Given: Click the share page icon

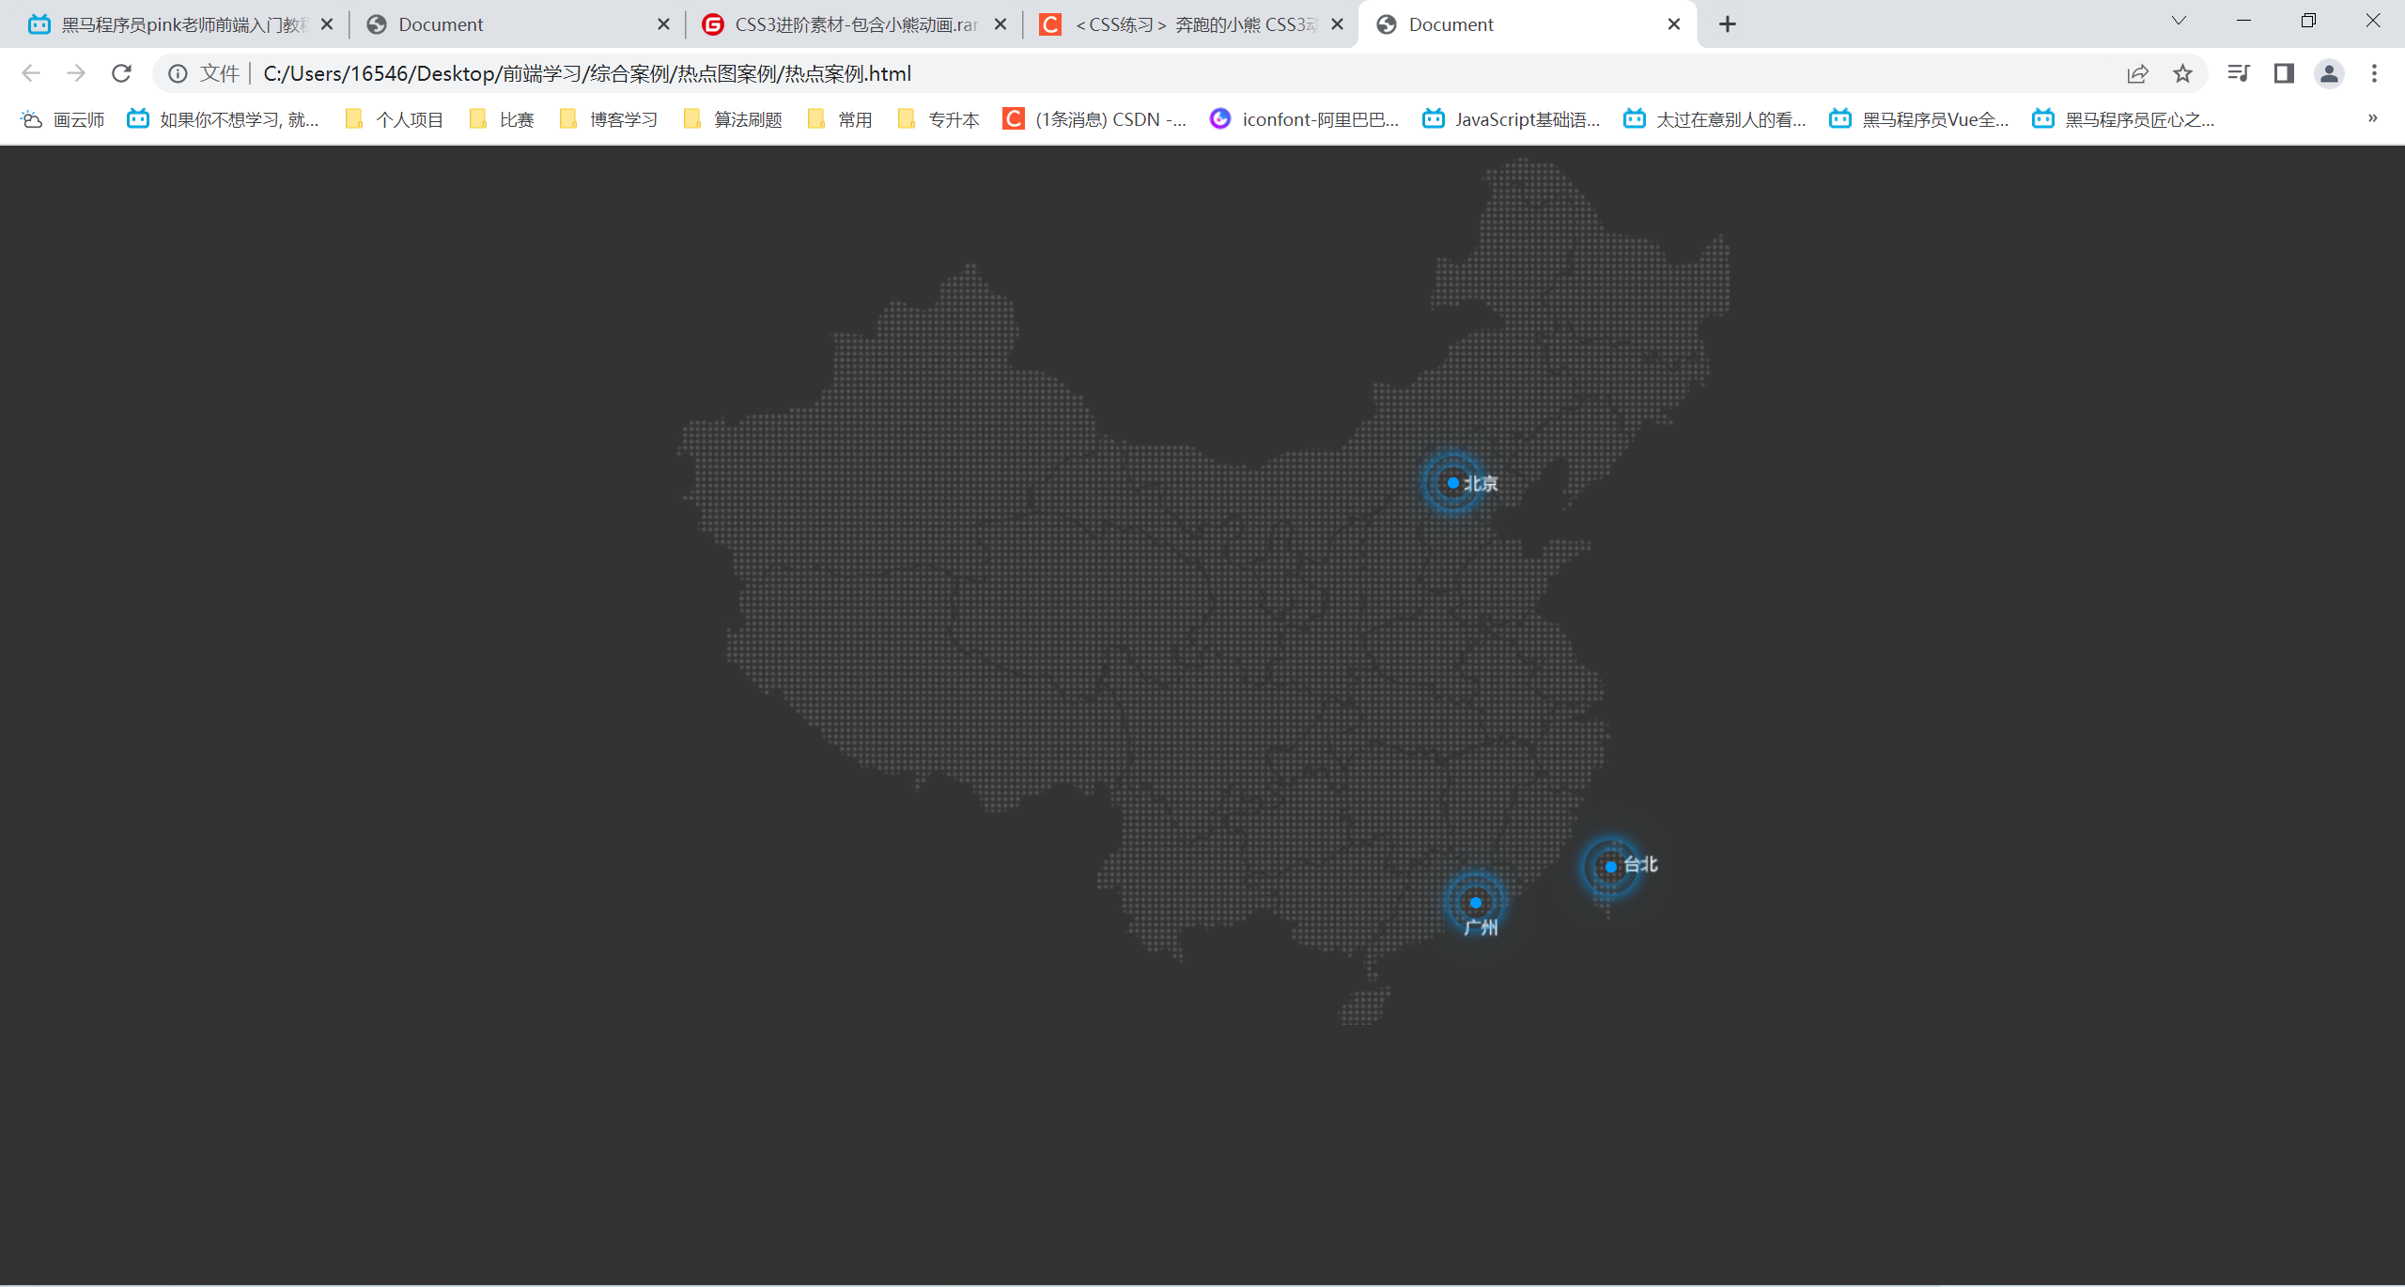Looking at the screenshot, I should pyautogui.click(x=2137, y=73).
